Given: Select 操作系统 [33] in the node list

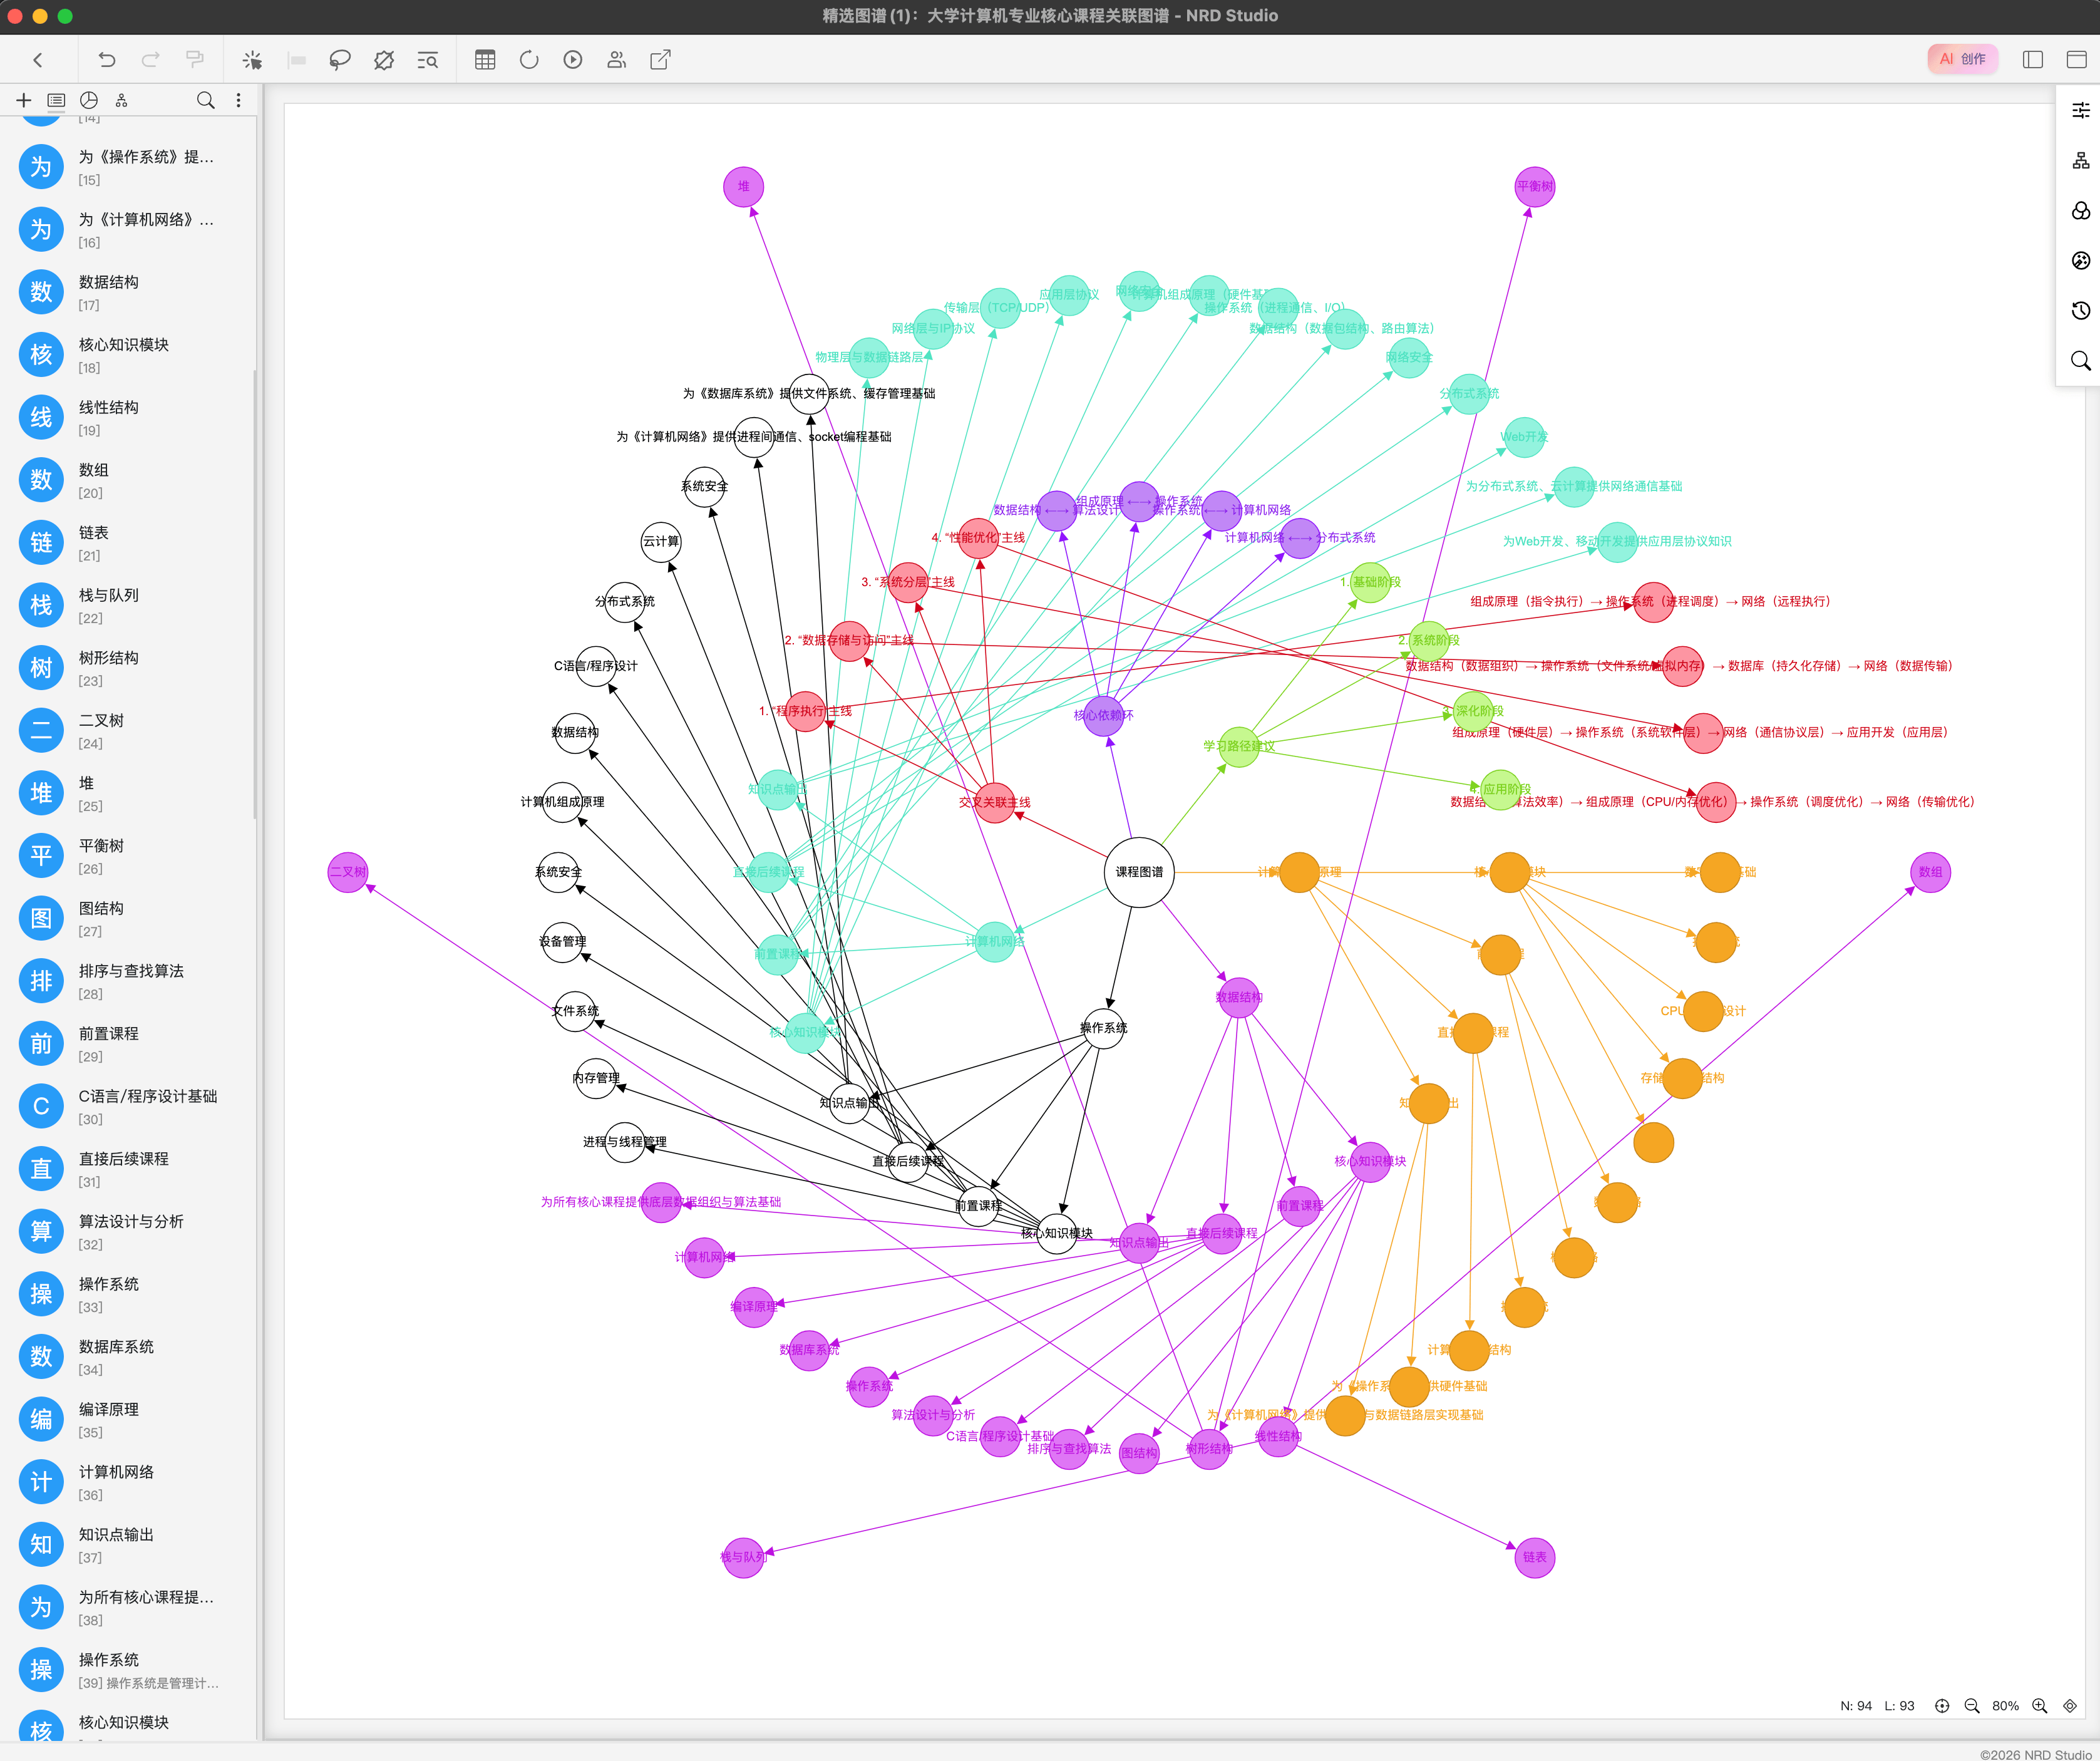Looking at the screenshot, I should 109,1293.
